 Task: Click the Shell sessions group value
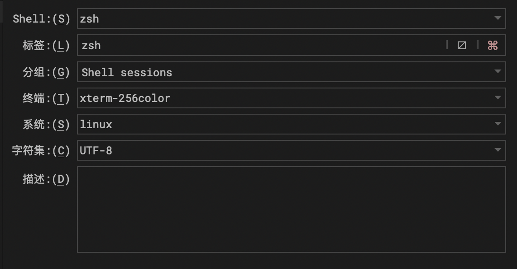click(126, 72)
